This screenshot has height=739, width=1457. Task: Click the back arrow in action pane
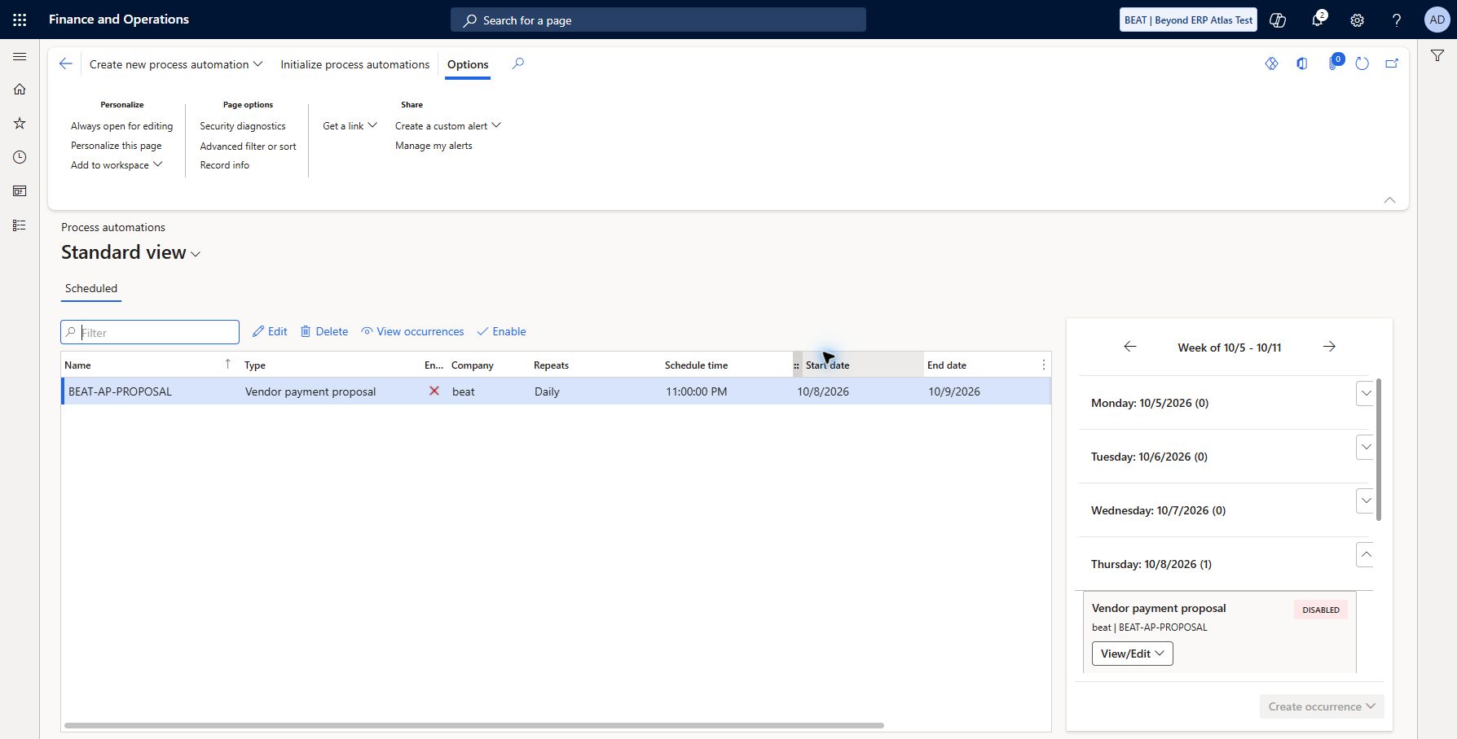coord(66,63)
